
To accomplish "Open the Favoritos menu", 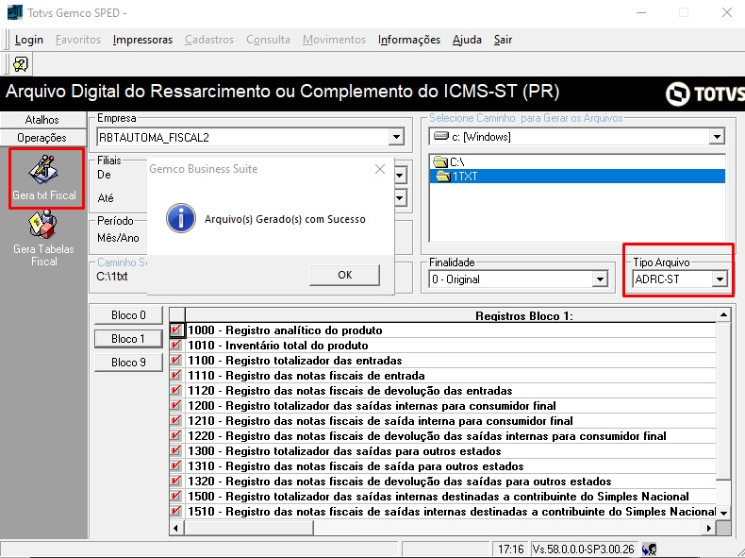I will click(78, 40).
